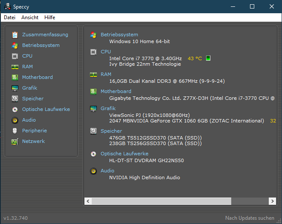
Task: Show Motherboard details from sidebar
Action: click(x=38, y=77)
